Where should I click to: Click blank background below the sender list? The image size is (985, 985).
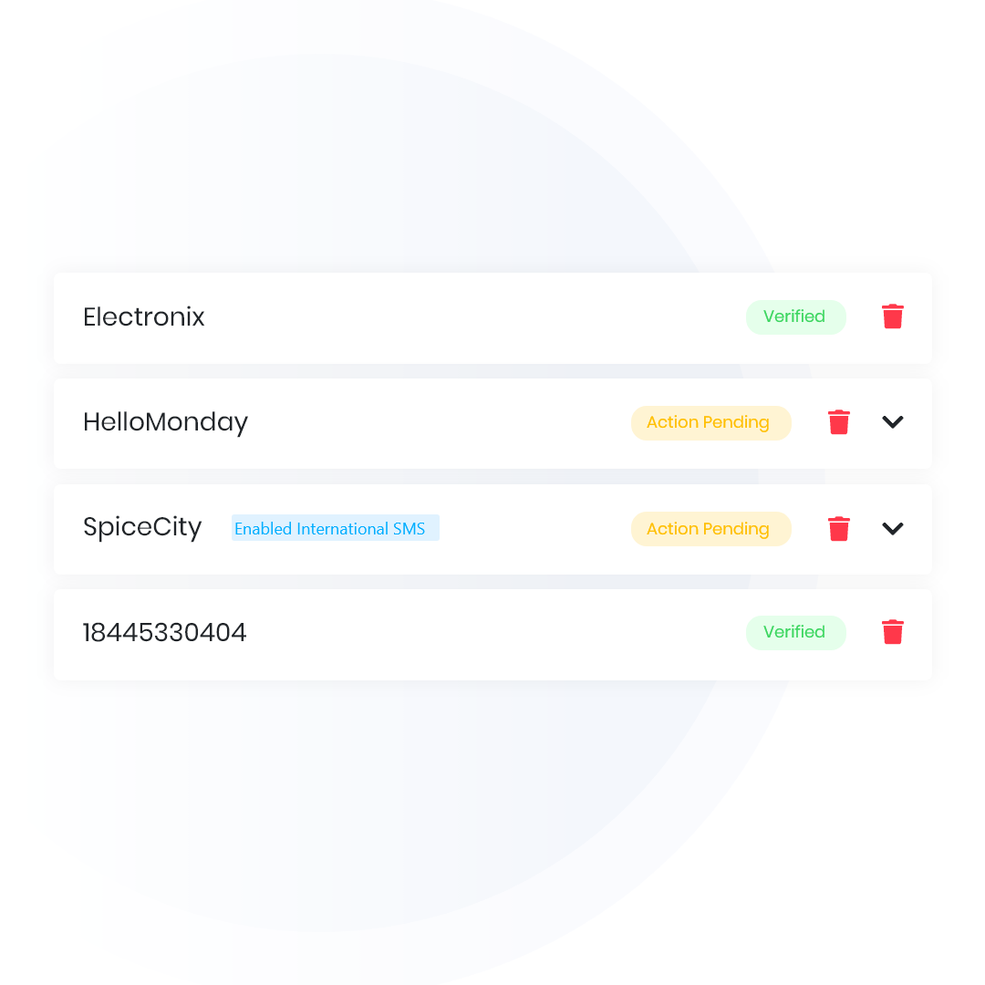pyautogui.click(x=493, y=821)
